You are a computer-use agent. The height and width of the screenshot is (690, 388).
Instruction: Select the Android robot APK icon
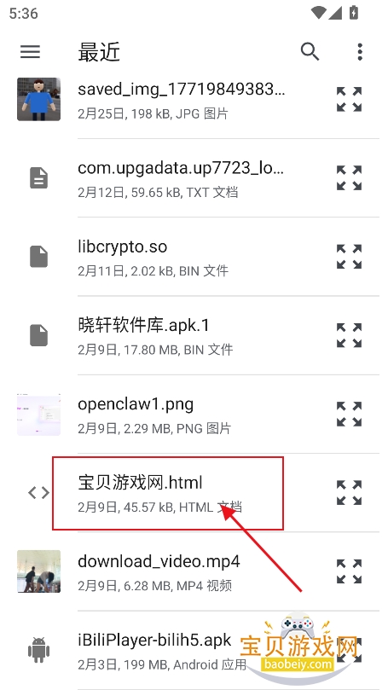pyautogui.click(x=38, y=650)
